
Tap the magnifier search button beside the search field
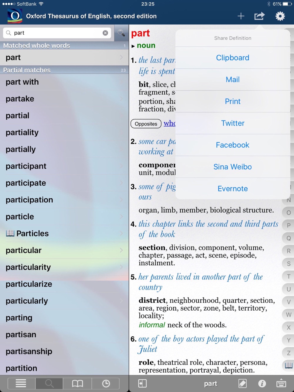[x=121, y=33]
